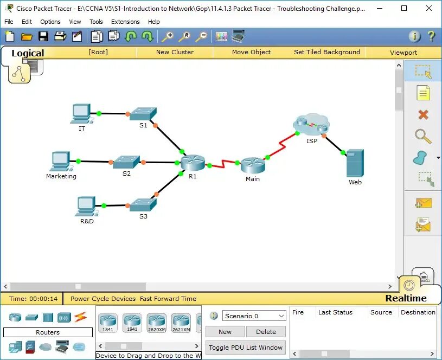Choose the End Devices category icon
Image resolution: width=442 pixels, height=360 pixels.
pyautogui.click(x=16, y=346)
